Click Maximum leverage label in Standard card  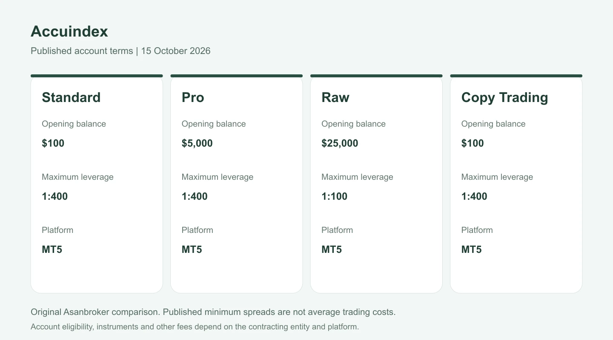(x=77, y=177)
